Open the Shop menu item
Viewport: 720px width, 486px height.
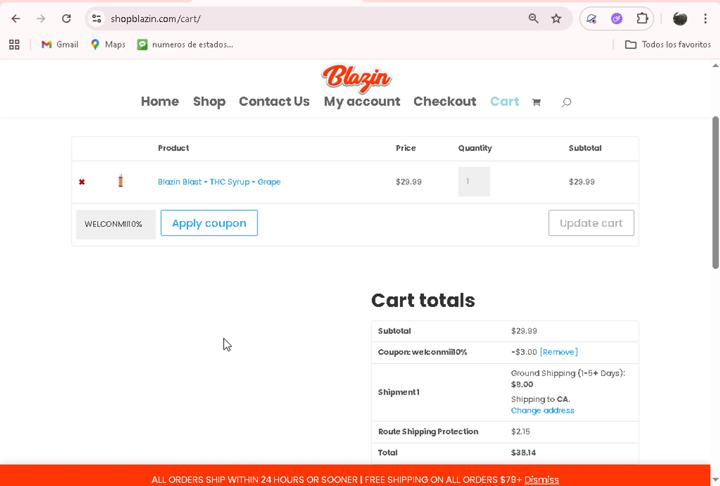(x=209, y=102)
